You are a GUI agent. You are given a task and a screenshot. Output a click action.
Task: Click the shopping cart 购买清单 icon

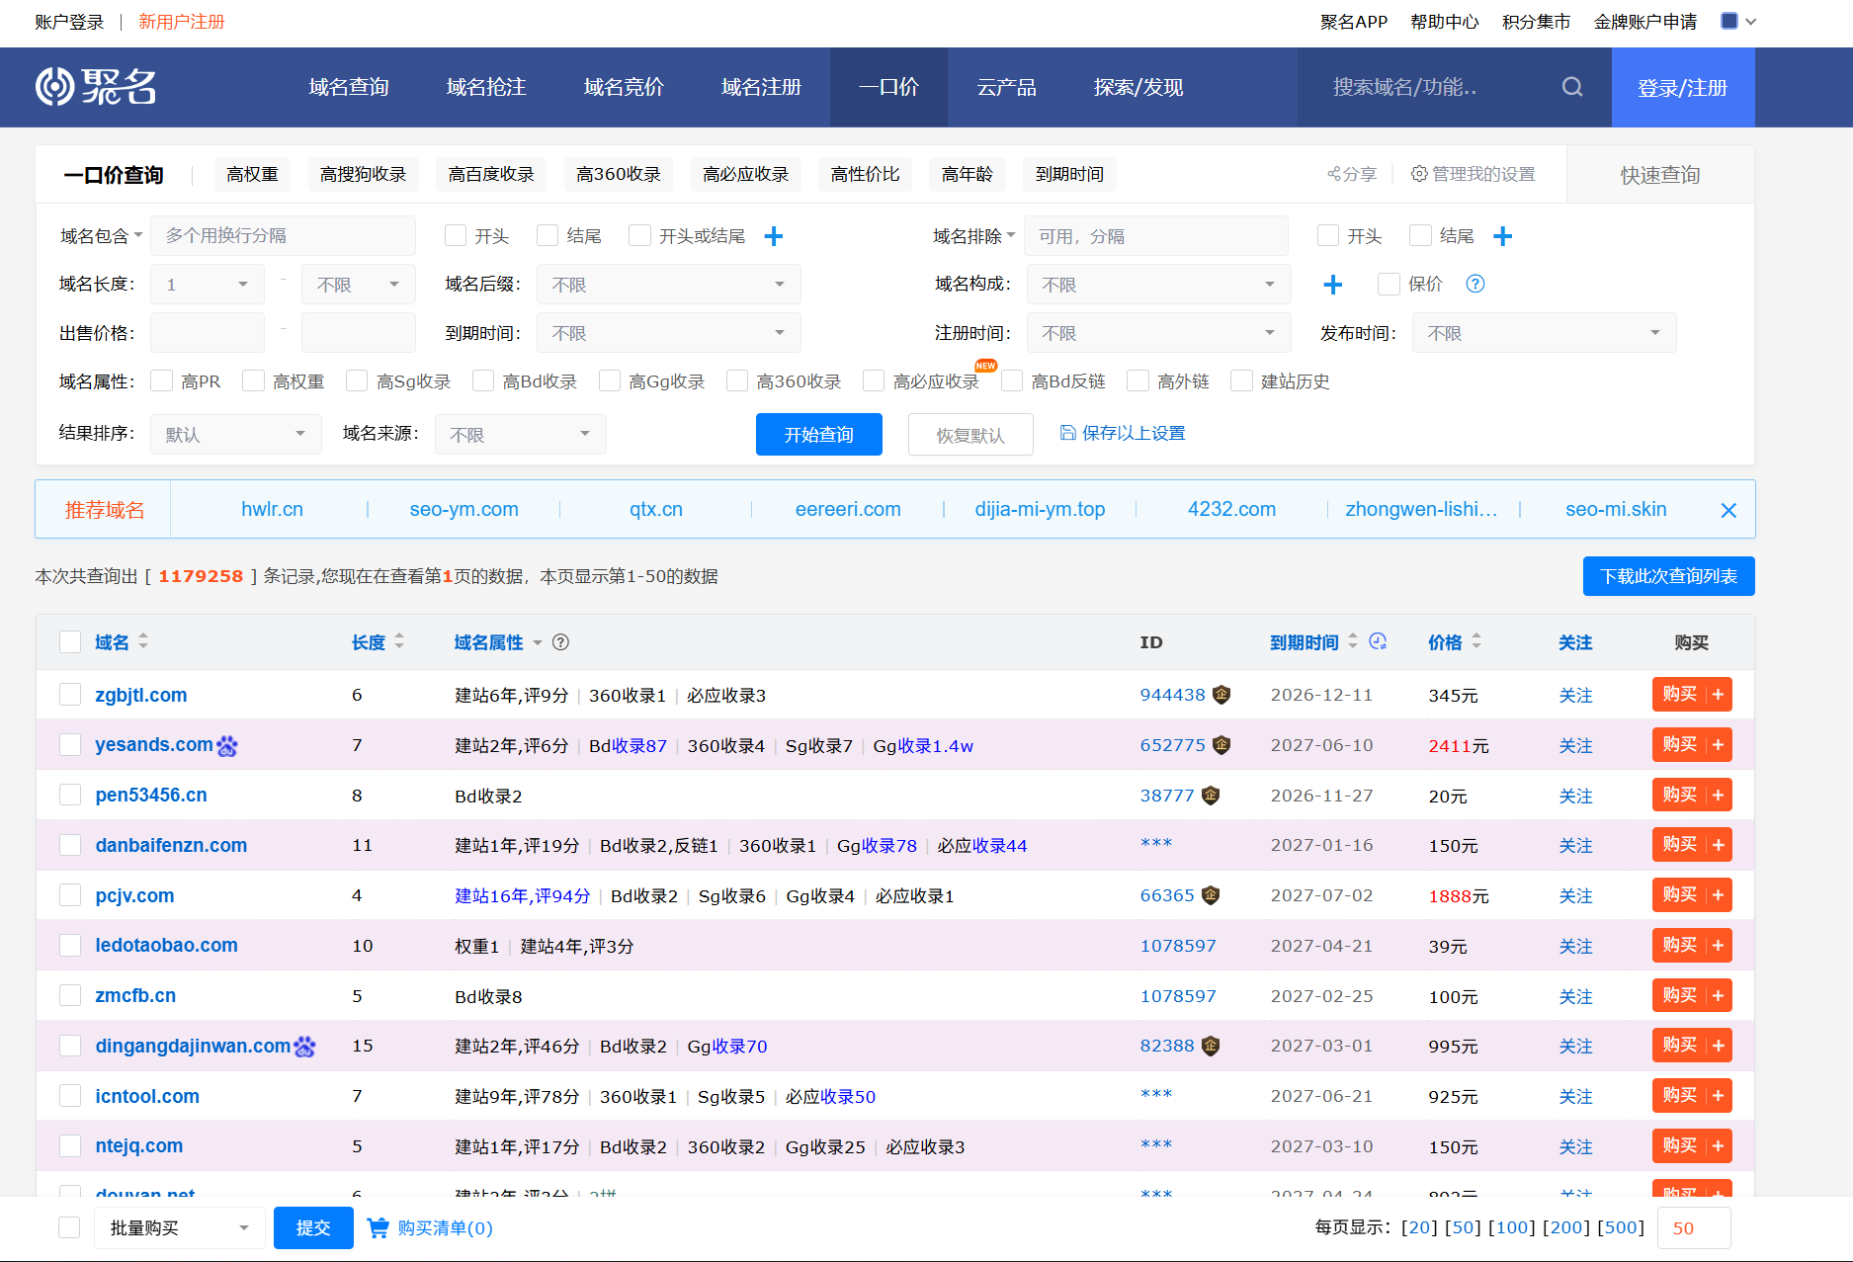[378, 1227]
